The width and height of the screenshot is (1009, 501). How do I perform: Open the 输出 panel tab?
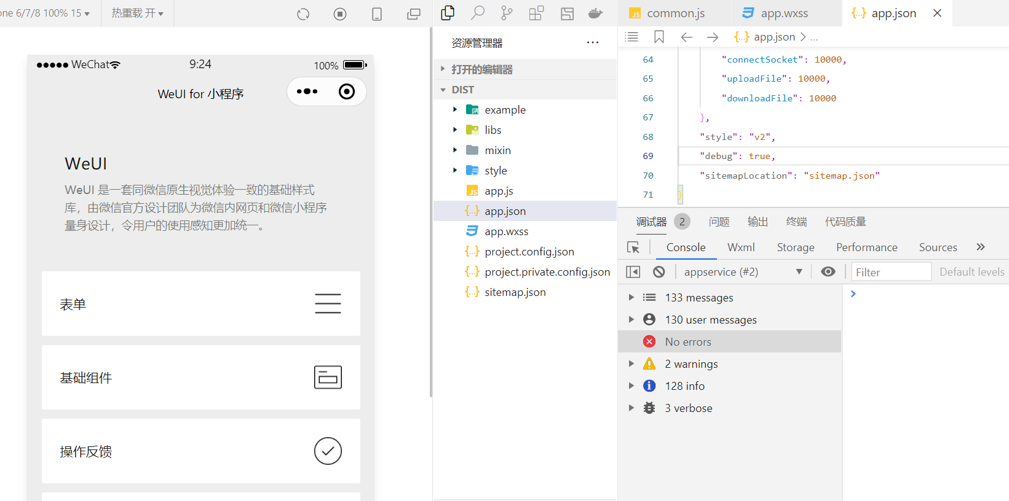[758, 222]
